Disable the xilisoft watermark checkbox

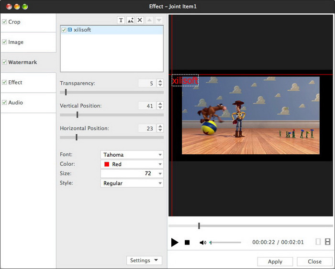[64, 30]
